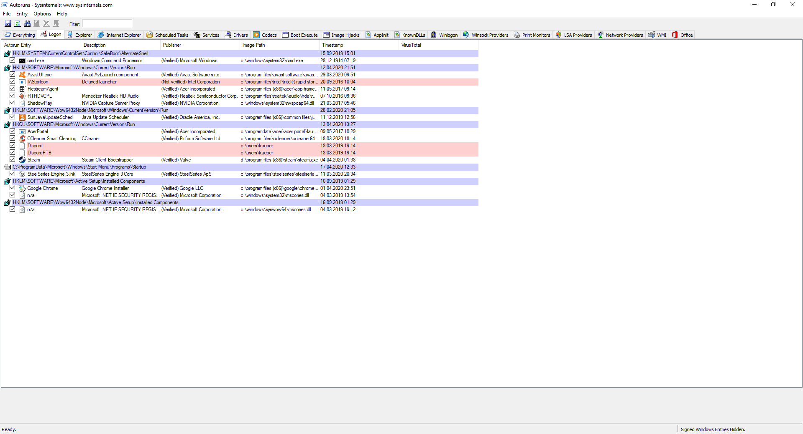Click the ShadowPlay file icon

(22, 103)
